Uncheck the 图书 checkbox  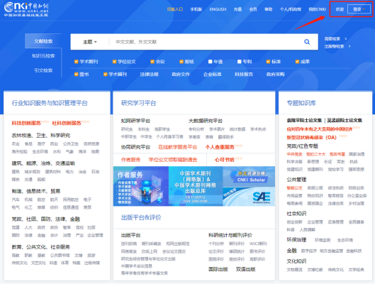tap(77, 75)
